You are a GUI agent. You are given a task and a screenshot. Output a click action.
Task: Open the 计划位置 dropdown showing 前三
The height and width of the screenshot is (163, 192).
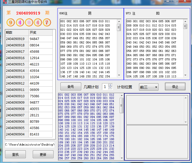coord(149,87)
